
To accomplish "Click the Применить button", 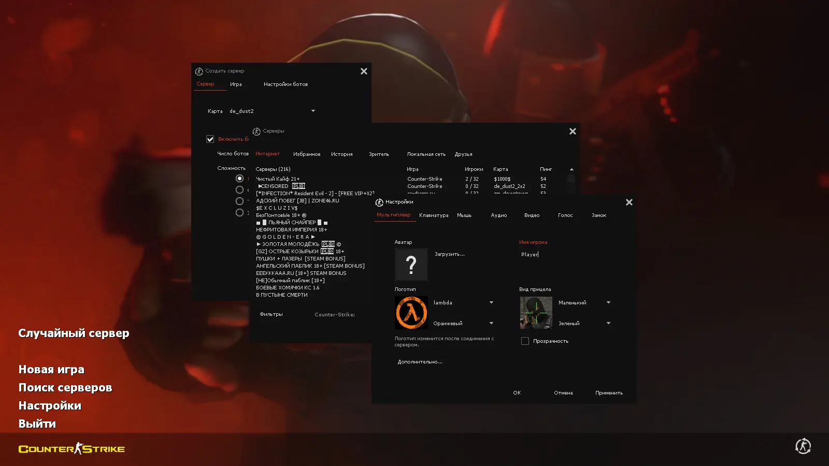I will click(x=609, y=393).
